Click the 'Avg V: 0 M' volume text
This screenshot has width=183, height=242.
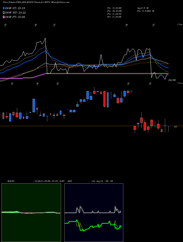tap(143, 8)
